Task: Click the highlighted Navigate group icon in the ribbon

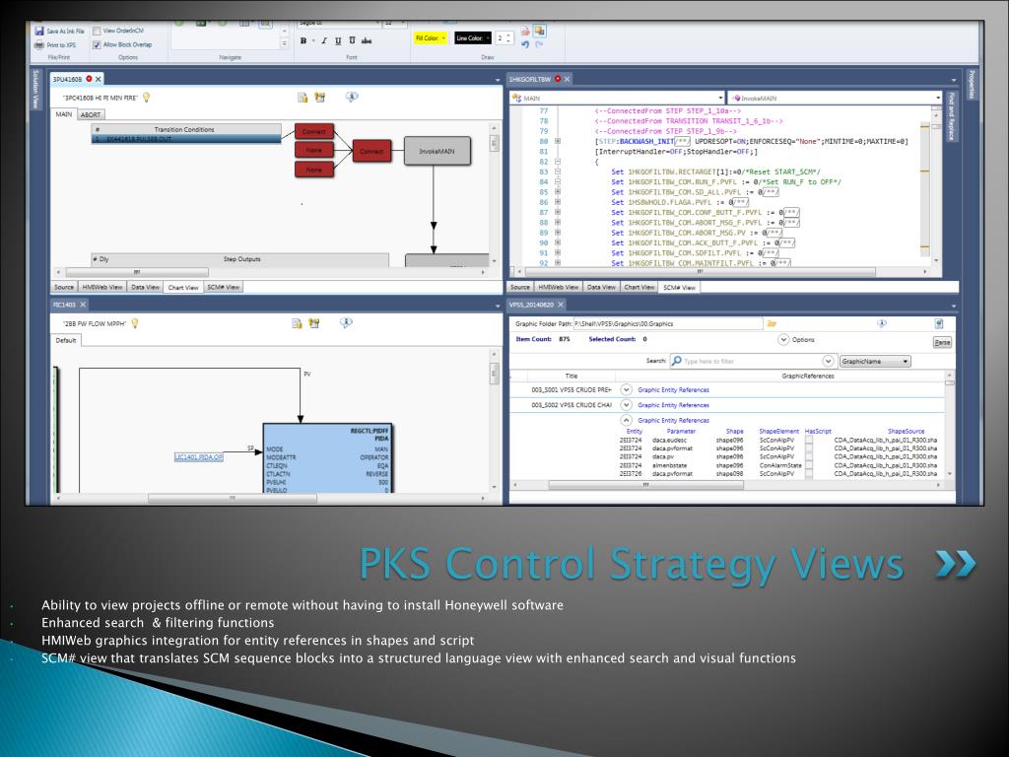Action: pos(265,24)
